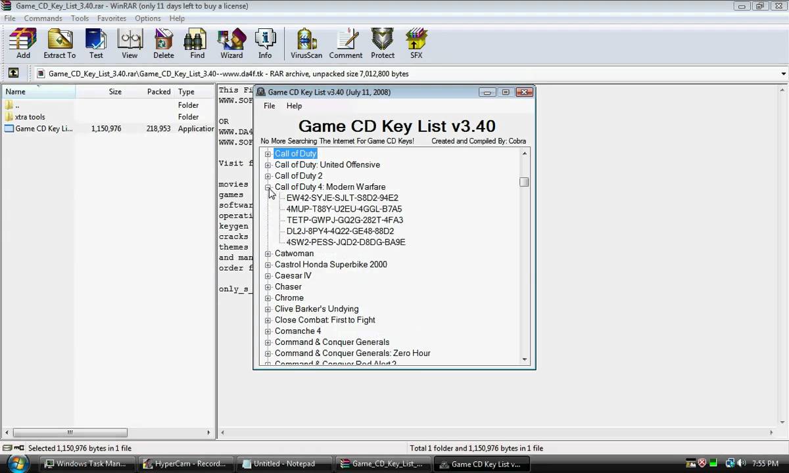Viewport: 789px width, 473px height.
Task: Click the file list horizontal scrollbar thumb
Action: [x=70, y=432]
